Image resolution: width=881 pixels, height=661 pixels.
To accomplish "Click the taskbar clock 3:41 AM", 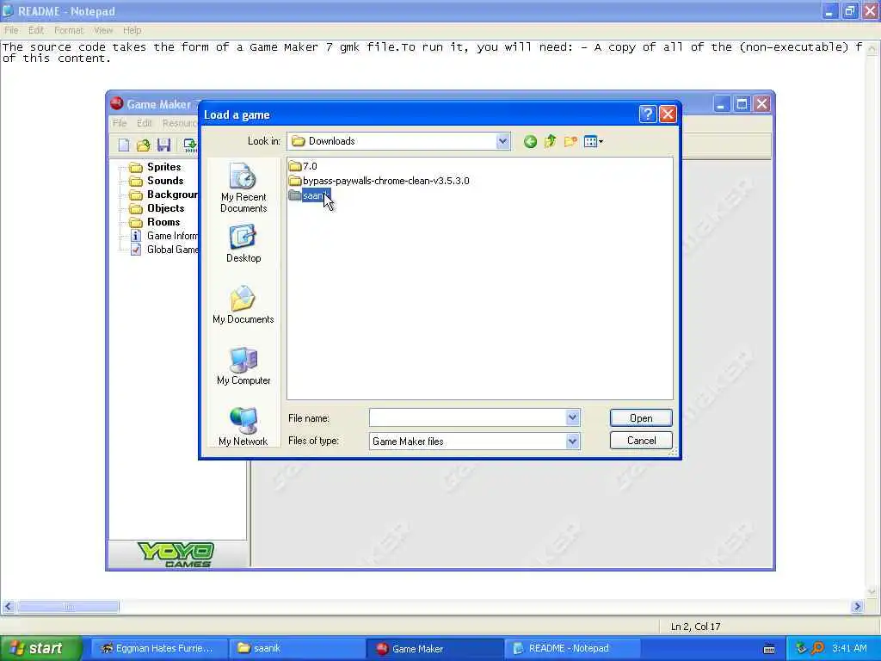I will tap(849, 648).
